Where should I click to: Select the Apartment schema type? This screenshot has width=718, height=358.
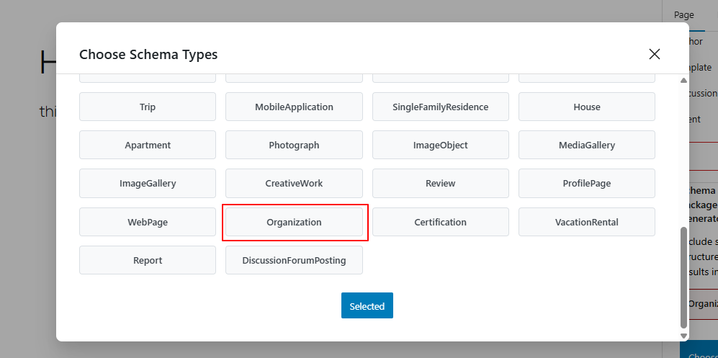(x=148, y=145)
